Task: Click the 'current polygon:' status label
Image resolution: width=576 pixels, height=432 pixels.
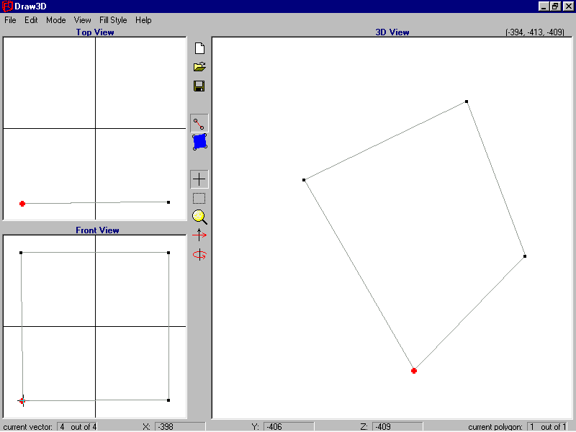Action: [495, 427]
